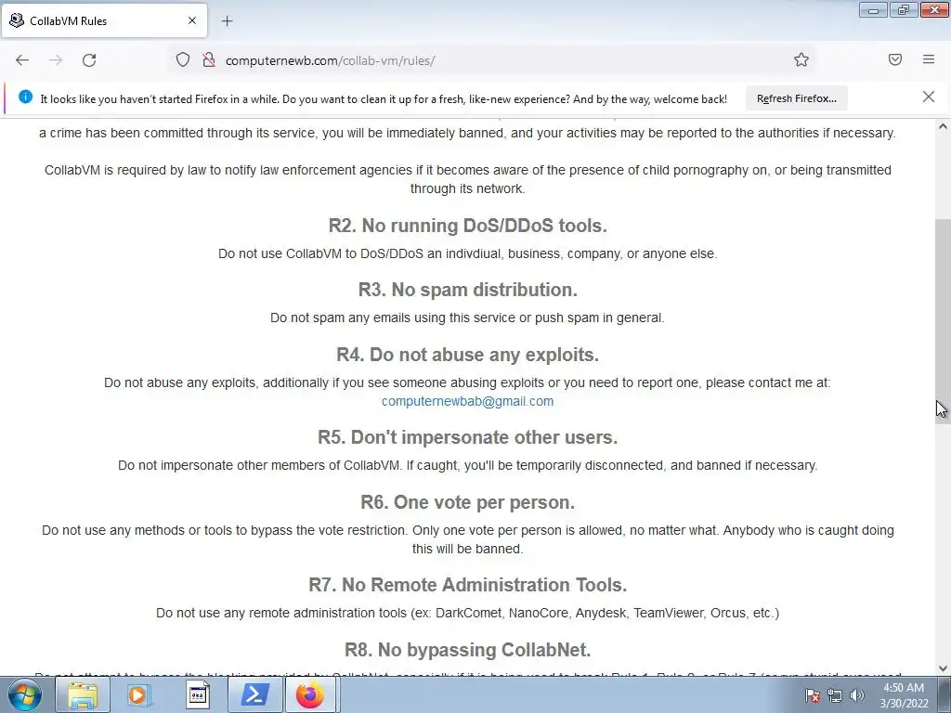Open Windows Explorer from taskbar

[x=83, y=694]
